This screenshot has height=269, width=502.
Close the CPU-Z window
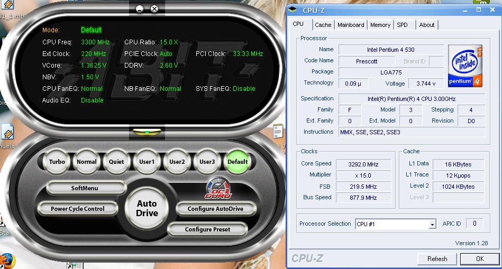492,10
